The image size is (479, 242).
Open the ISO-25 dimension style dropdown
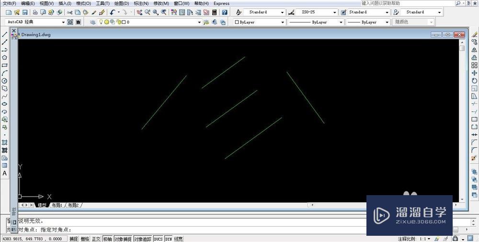(x=334, y=12)
